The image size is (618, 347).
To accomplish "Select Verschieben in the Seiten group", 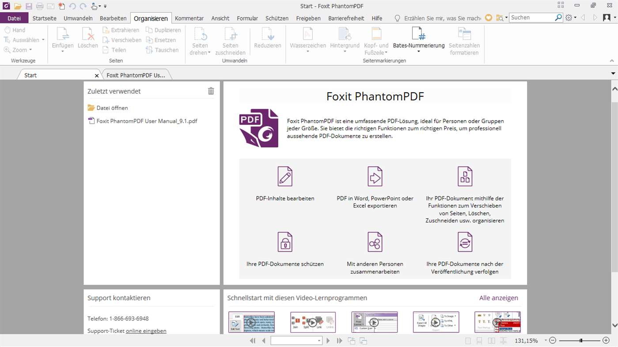I will point(122,40).
